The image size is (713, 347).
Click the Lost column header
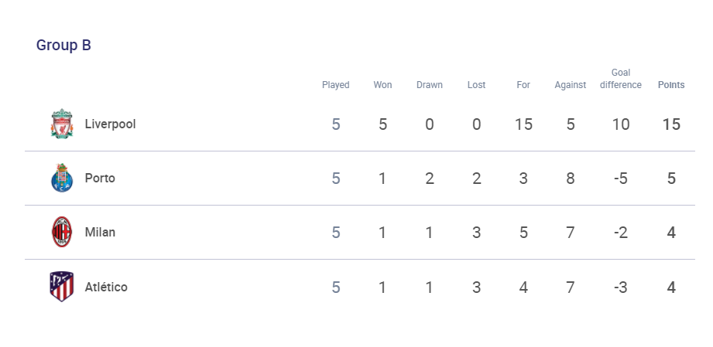[x=476, y=85]
